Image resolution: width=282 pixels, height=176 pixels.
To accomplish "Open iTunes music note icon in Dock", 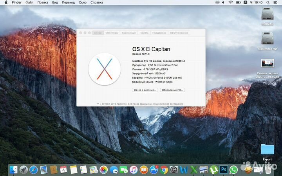I will (x=134, y=169).
